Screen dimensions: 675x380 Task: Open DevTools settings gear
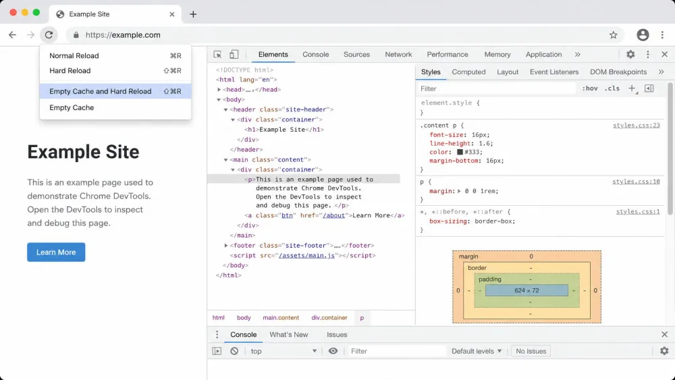click(x=630, y=54)
